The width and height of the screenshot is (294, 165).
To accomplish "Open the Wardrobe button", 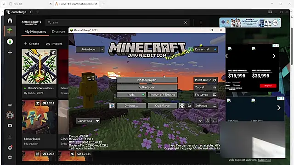I will 88,121.
